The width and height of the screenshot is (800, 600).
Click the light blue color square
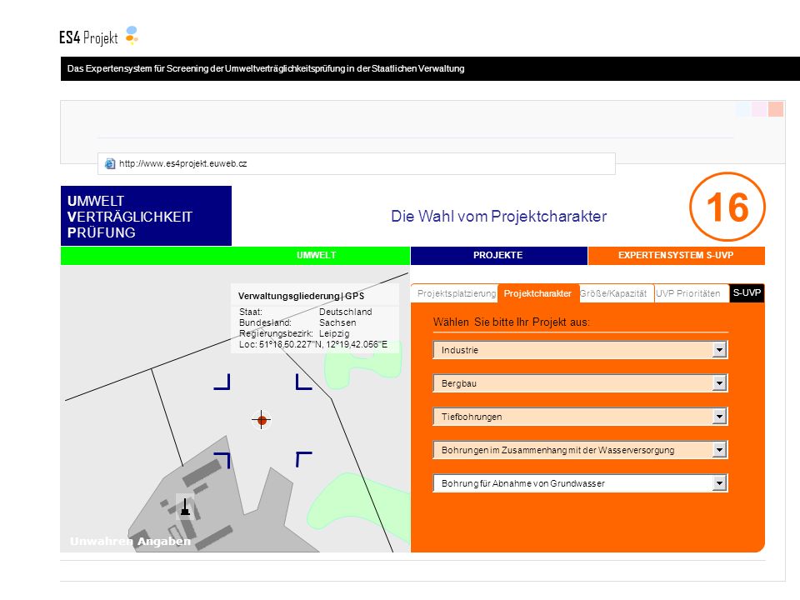tap(742, 108)
